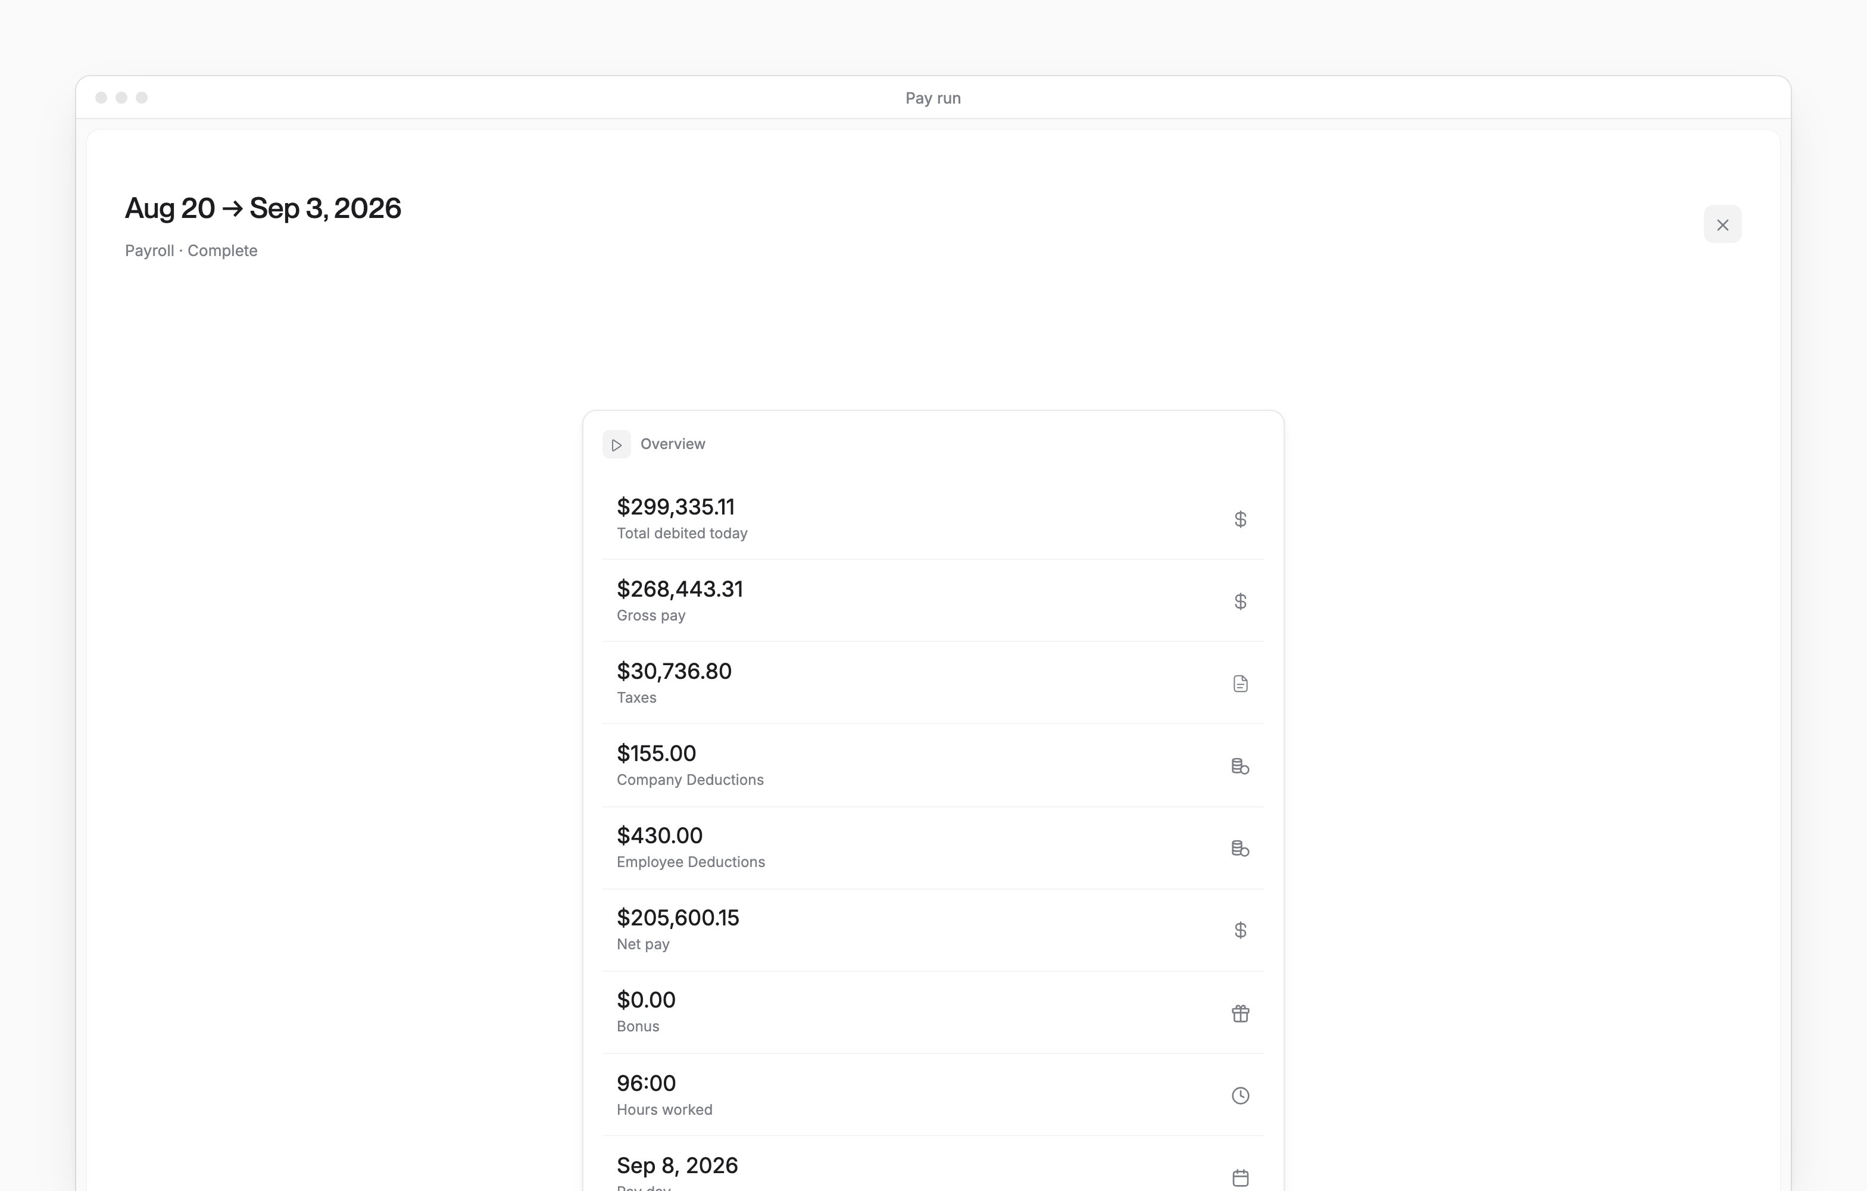Viewport: 1867px width, 1191px height.
Task: Select the $268,443.31 gross pay value
Action: 679,590
